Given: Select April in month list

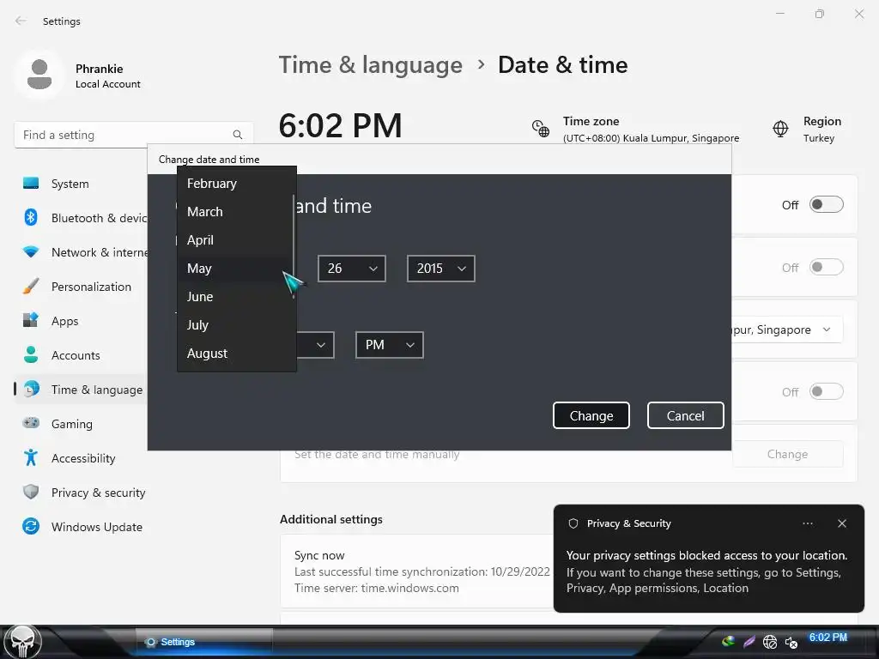Looking at the screenshot, I should (235, 240).
